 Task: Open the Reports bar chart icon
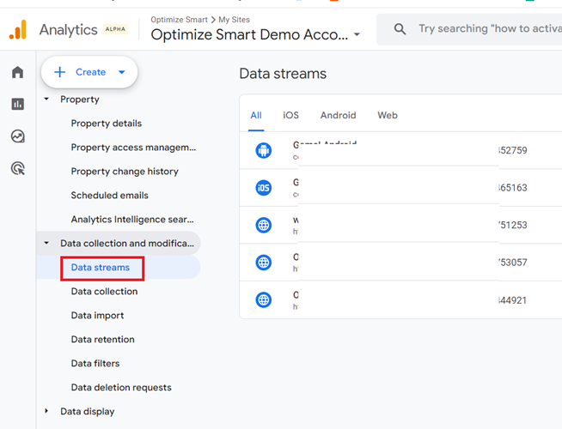click(17, 104)
